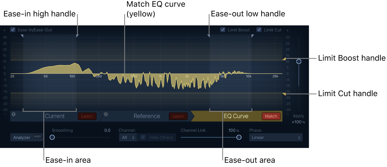Screen dimensions: 387x167
Task: Click the plus icon above the right dB scale
Action: (287, 30)
